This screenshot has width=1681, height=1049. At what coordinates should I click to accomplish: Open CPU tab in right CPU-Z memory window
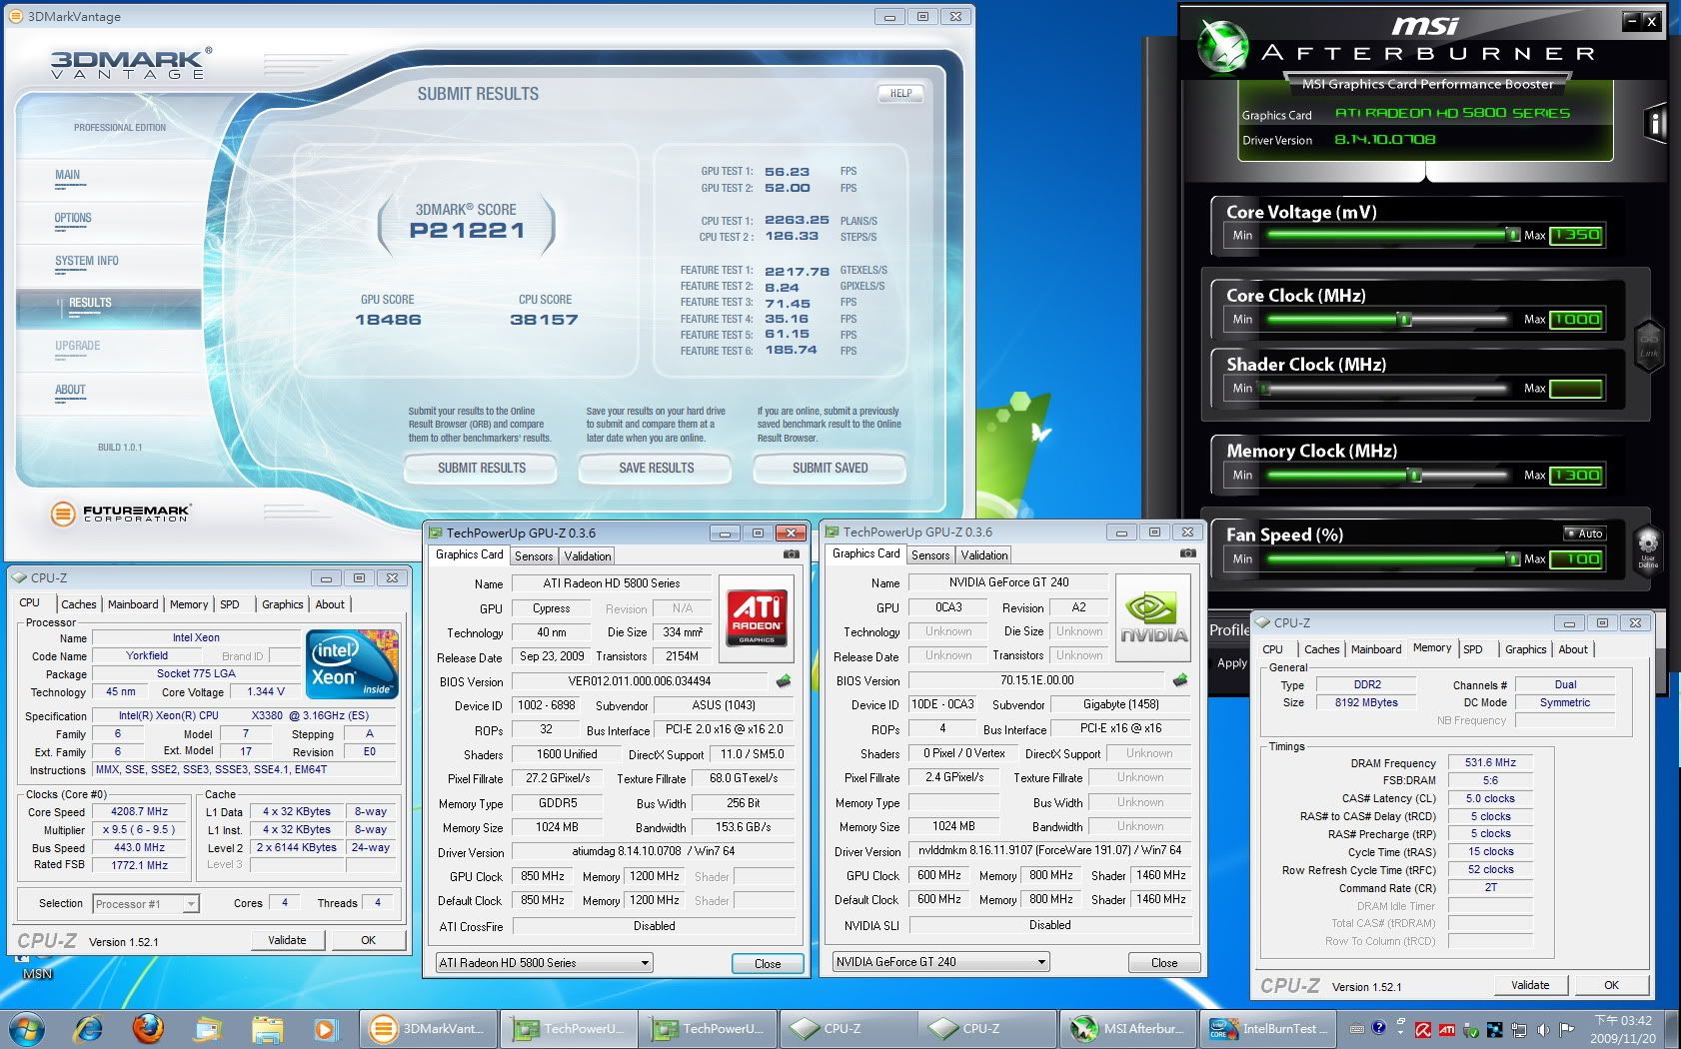(x=1272, y=649)
